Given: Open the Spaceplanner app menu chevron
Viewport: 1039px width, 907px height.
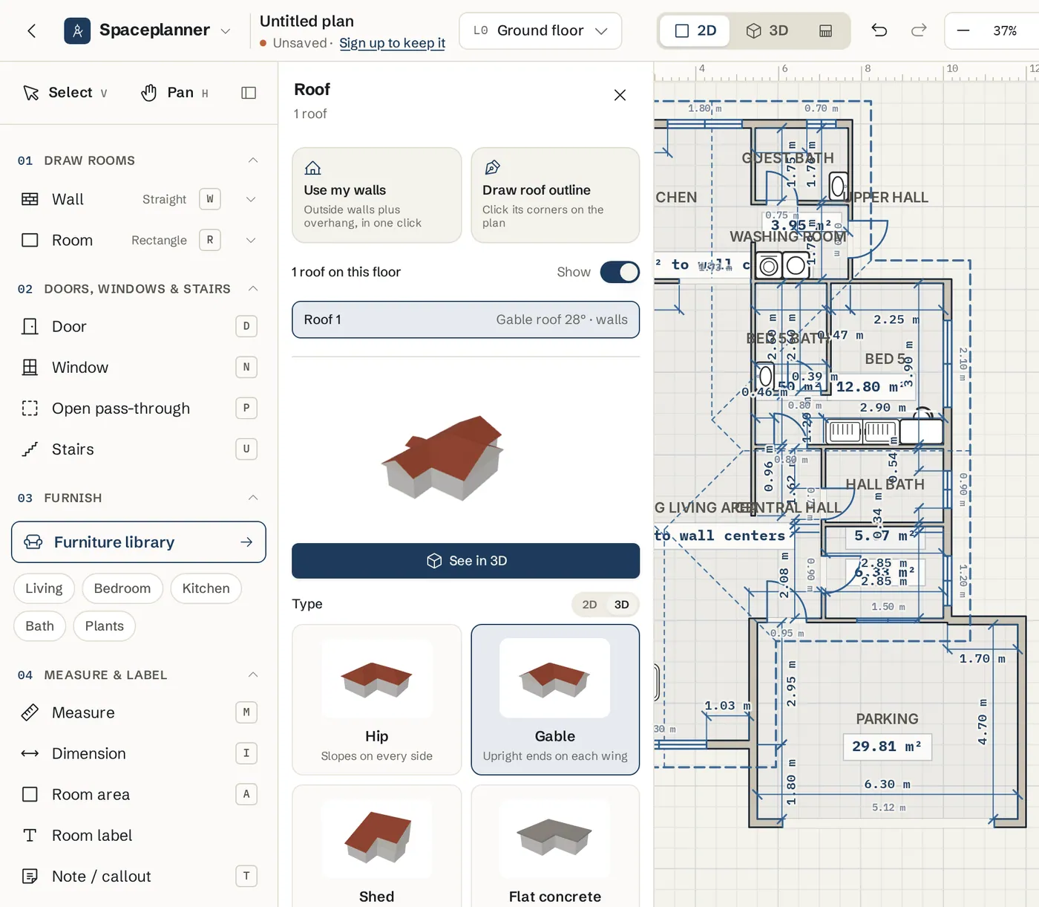Looking at the screenshot, I should (x=226, y=31).
